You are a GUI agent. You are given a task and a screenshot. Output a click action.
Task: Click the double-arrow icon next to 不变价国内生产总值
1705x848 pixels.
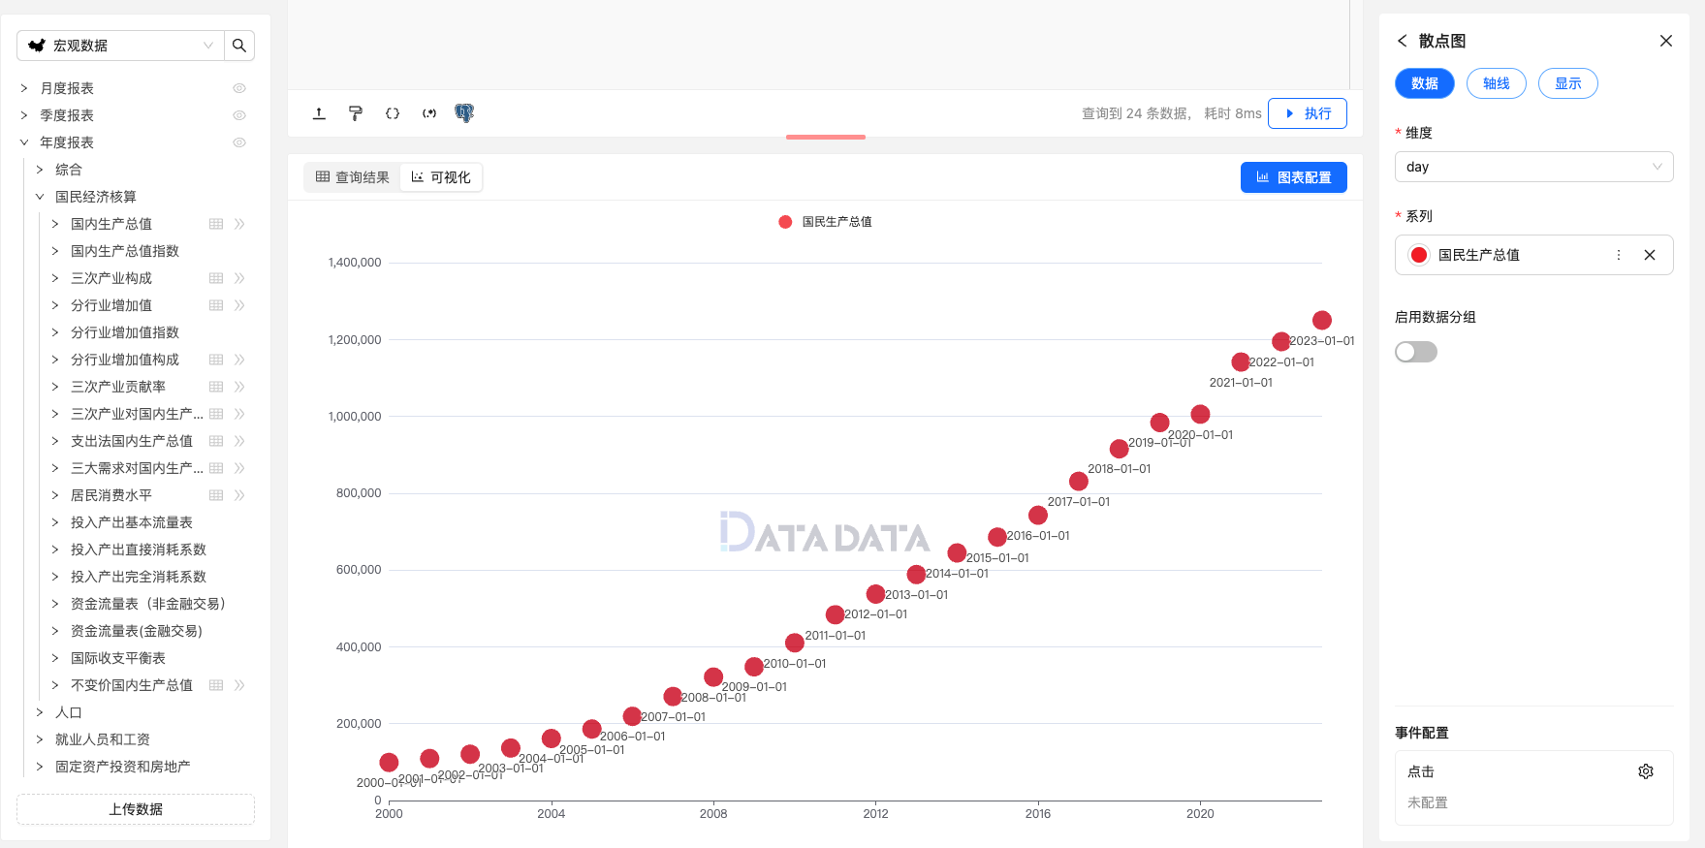click(239, 685)
